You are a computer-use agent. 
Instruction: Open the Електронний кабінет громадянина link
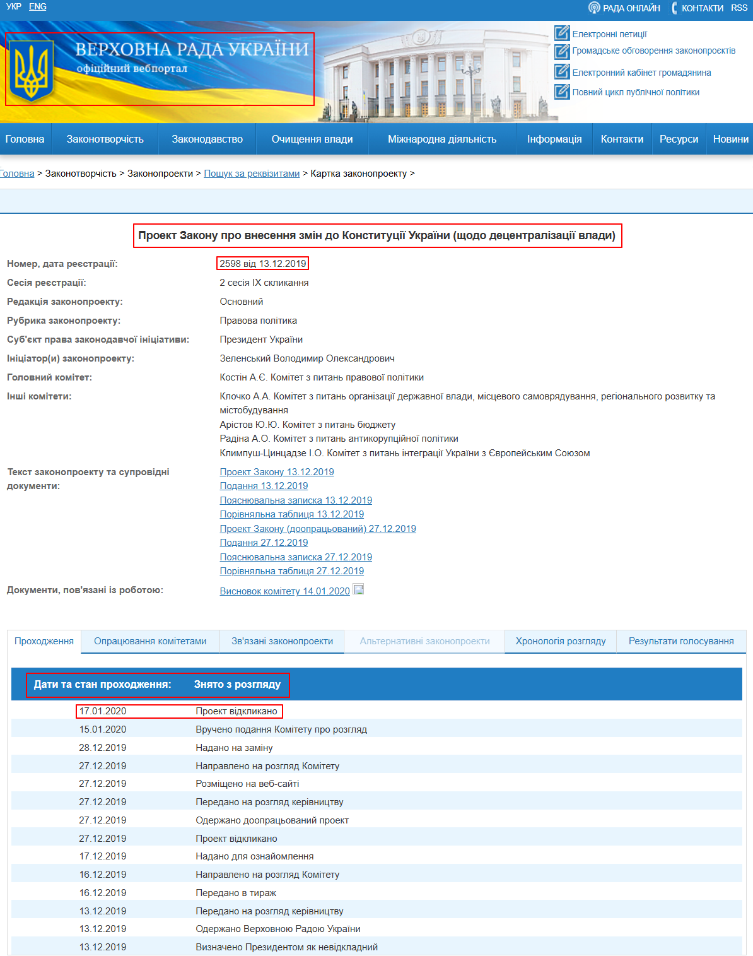pos(641,73)
